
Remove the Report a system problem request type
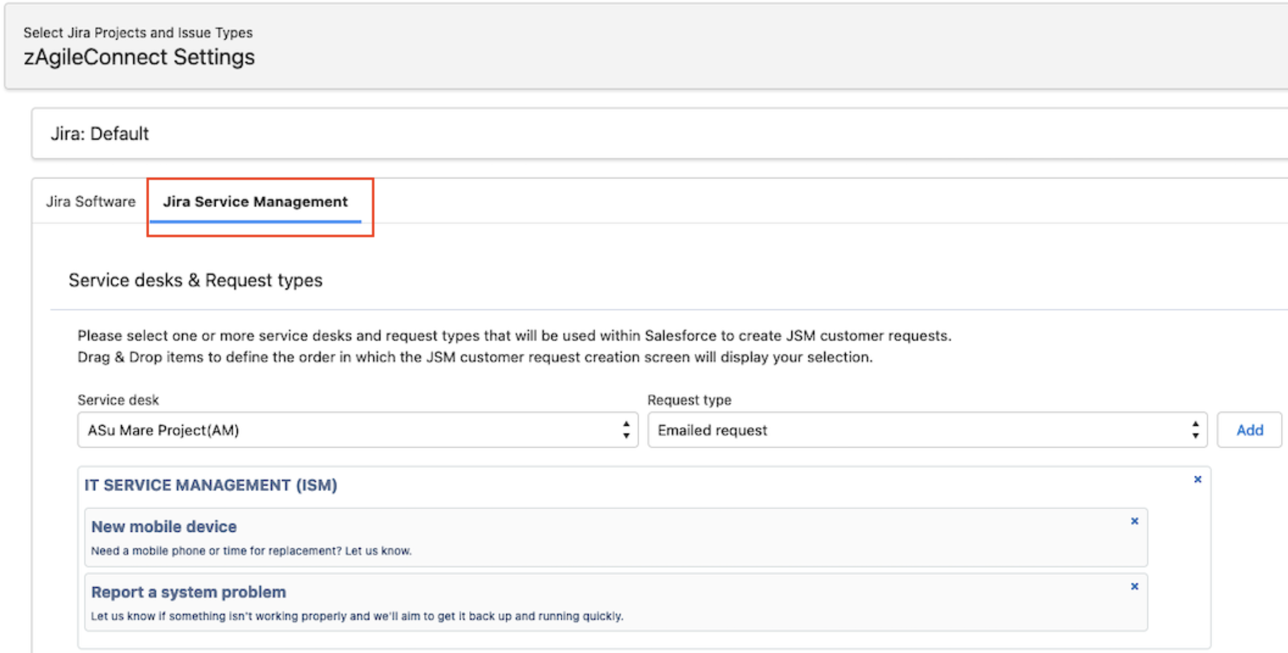[x=1134, y=587]
